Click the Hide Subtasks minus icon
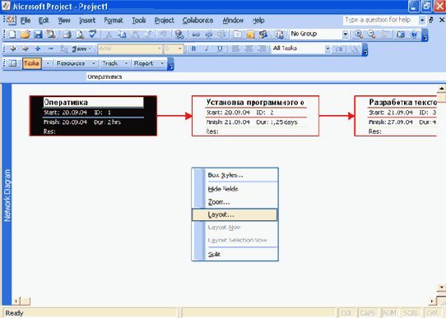Image resolution: width=446 pixels, height=318 pixels. pos(51,48)
